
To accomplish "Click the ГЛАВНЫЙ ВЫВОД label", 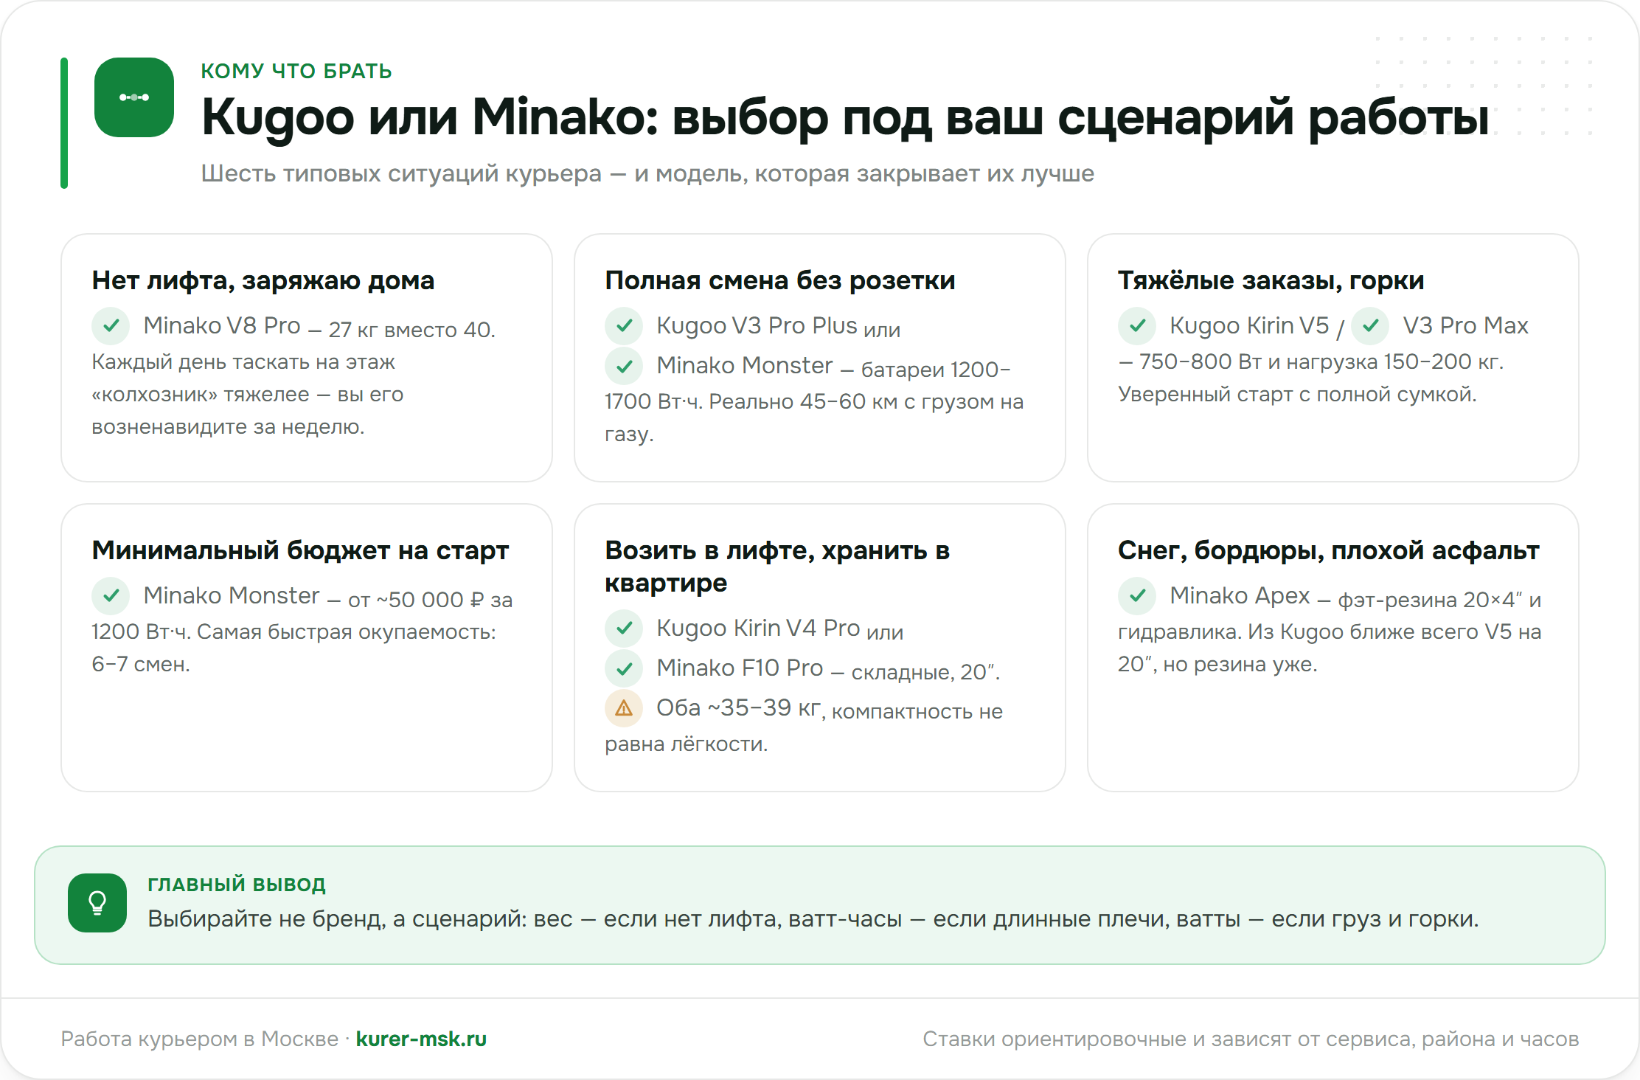I will [x=237, y=884].
